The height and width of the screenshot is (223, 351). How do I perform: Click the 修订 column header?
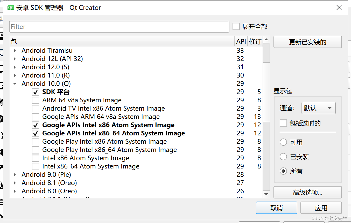pyautogui.click(x=255, y=41)
